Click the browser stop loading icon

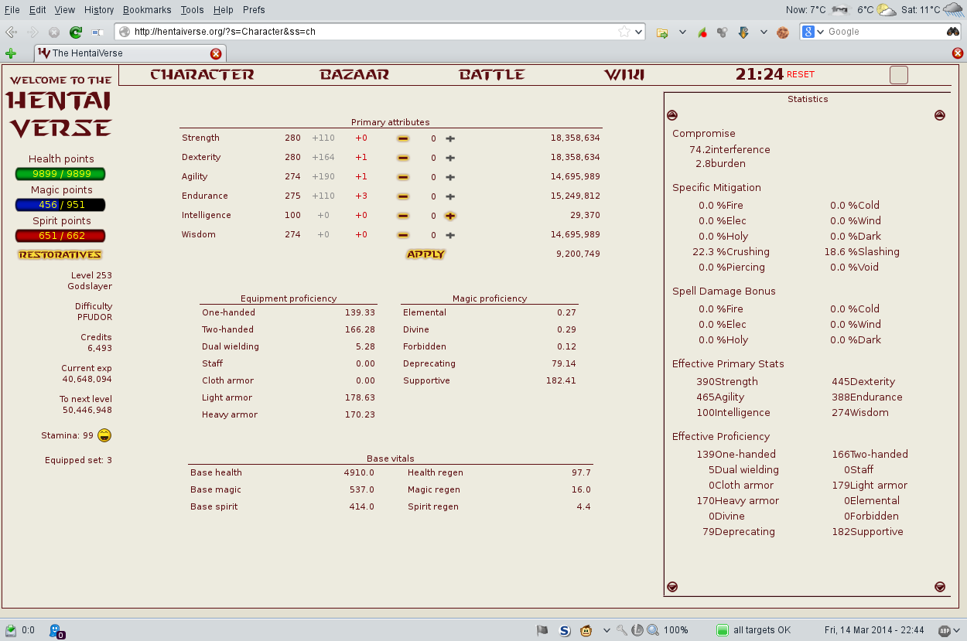click(x=54, y=32)
